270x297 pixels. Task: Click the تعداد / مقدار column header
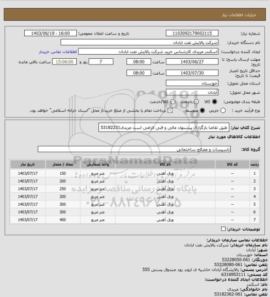tap(63, 164)
